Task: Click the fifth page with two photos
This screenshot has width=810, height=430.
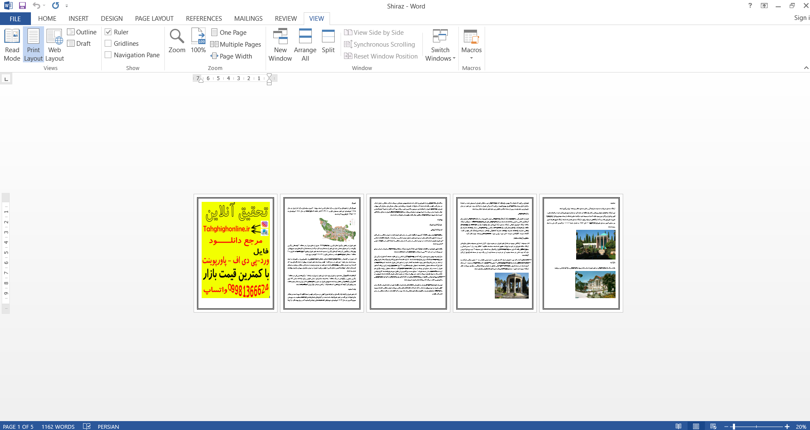Action: (x=581, y=253)
